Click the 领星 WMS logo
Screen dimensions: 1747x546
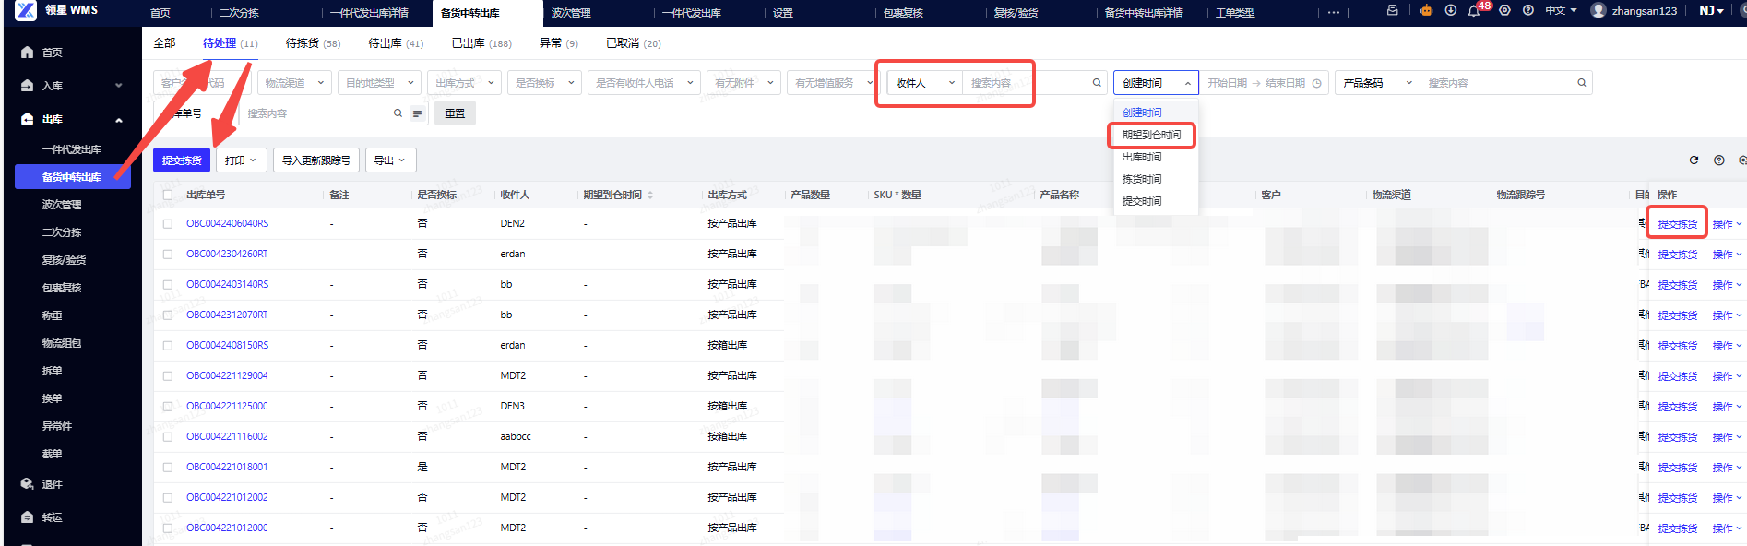point(57,10)
